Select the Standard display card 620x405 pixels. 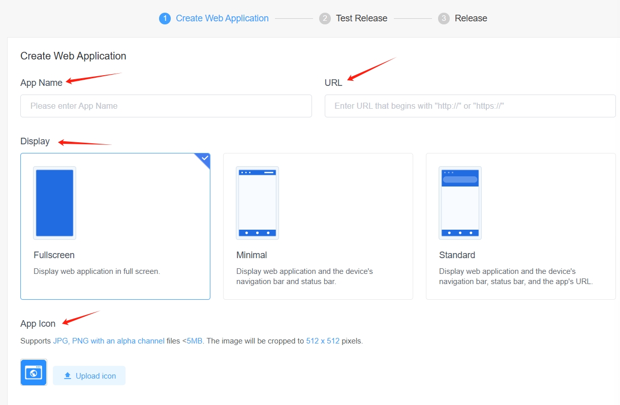tap(521, 226)
